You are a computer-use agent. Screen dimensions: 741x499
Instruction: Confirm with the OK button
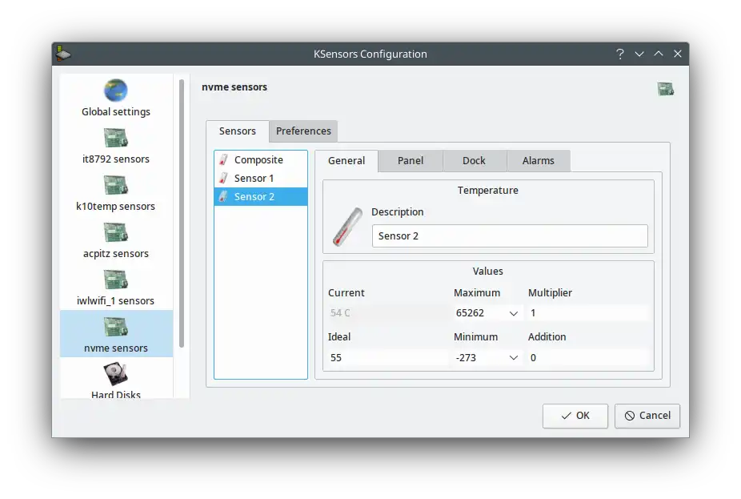pyautogui.click(x=575, y=416)
